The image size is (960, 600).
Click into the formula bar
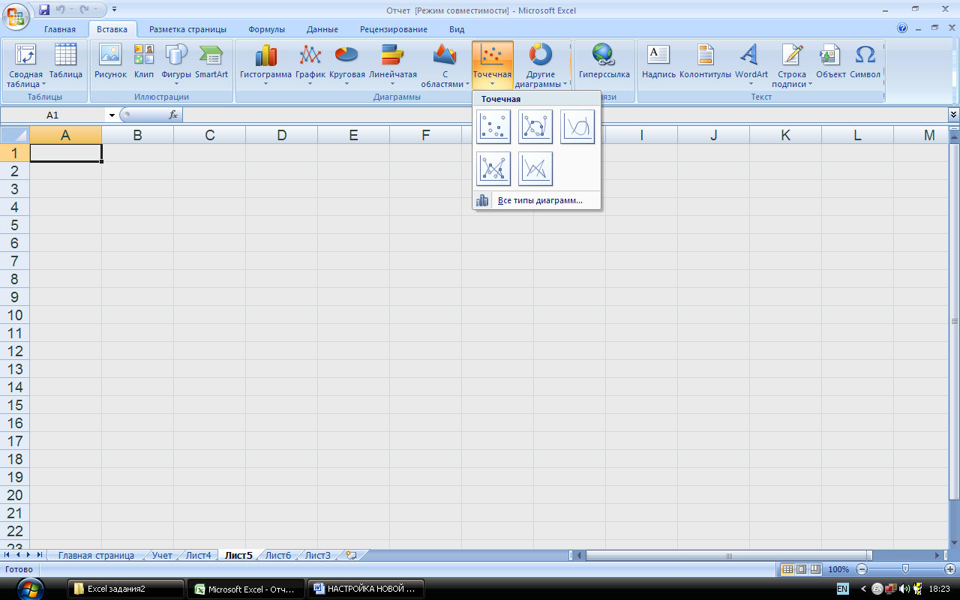(x=565, y=115)
